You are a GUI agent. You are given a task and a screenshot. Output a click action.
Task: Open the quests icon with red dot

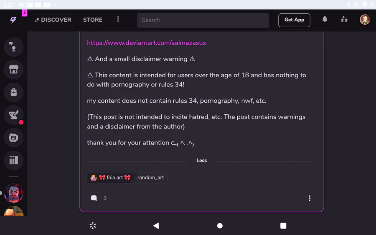[x=13, y=115]
